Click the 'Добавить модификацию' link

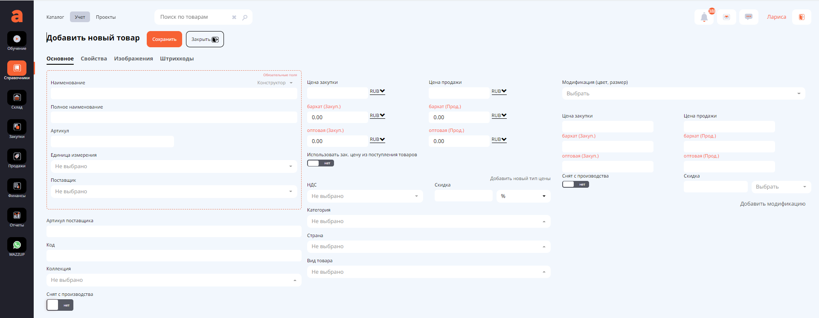(x=773, y=204)
